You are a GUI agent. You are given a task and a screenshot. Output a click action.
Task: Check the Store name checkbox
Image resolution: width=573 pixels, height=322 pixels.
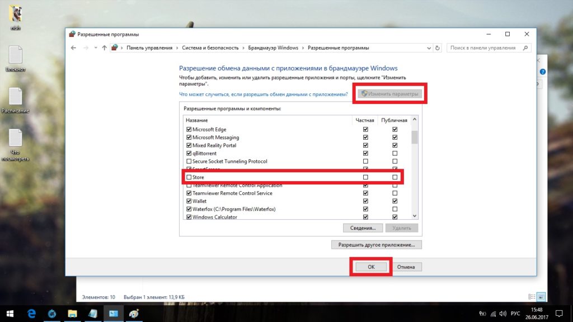click(x=189, y=177)
